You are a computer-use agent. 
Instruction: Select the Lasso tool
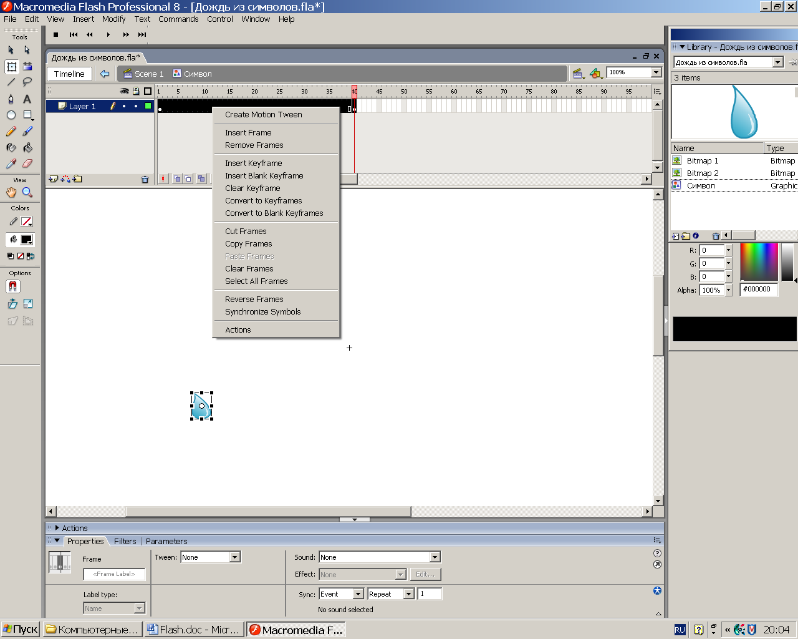pos(27,82)
